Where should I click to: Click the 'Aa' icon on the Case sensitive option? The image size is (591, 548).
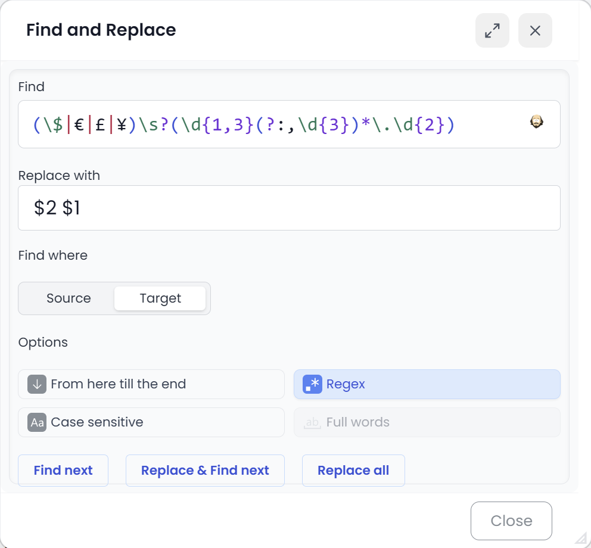tap(36, 422)
